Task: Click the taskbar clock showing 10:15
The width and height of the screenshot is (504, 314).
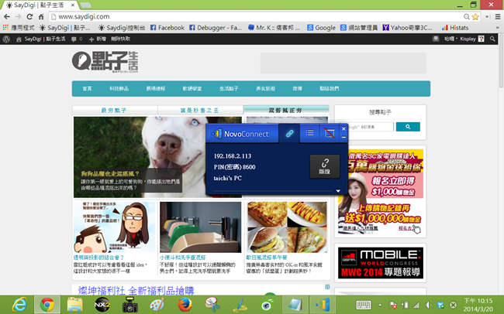Action: tap(478, 305)
